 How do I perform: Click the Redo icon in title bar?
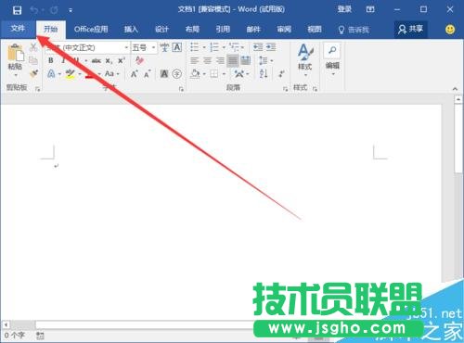[x=54, y=10]
